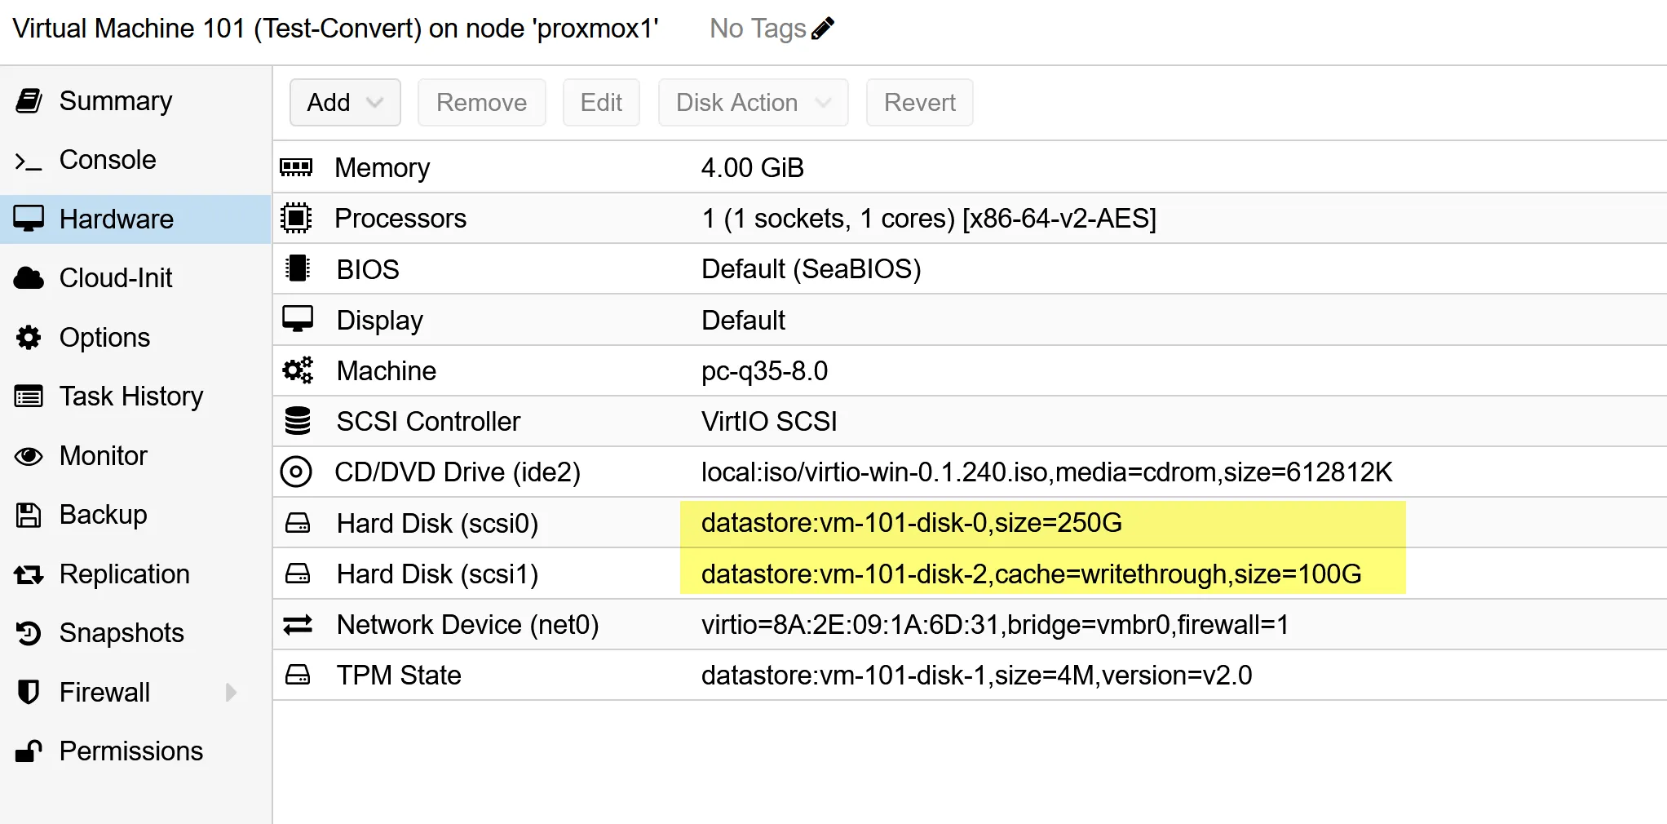Click the CD/DVD Drive disc icon

296,472
